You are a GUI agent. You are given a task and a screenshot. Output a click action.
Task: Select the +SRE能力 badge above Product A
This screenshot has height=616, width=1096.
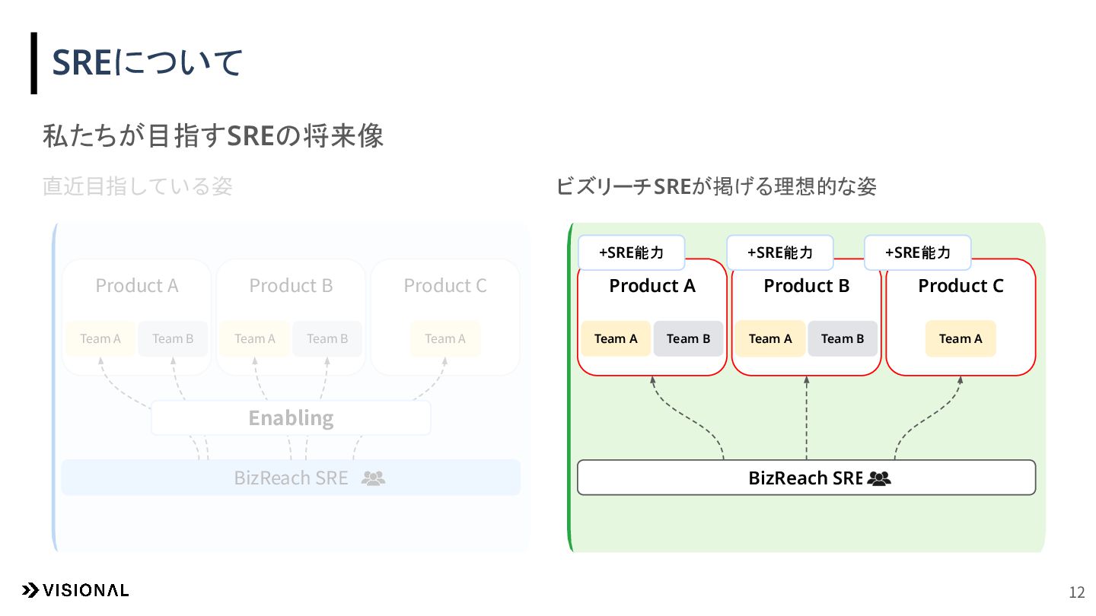point(632,252)
